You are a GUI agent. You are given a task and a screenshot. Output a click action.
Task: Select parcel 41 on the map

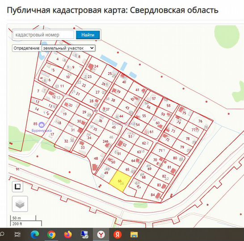[x=137, y=90]
